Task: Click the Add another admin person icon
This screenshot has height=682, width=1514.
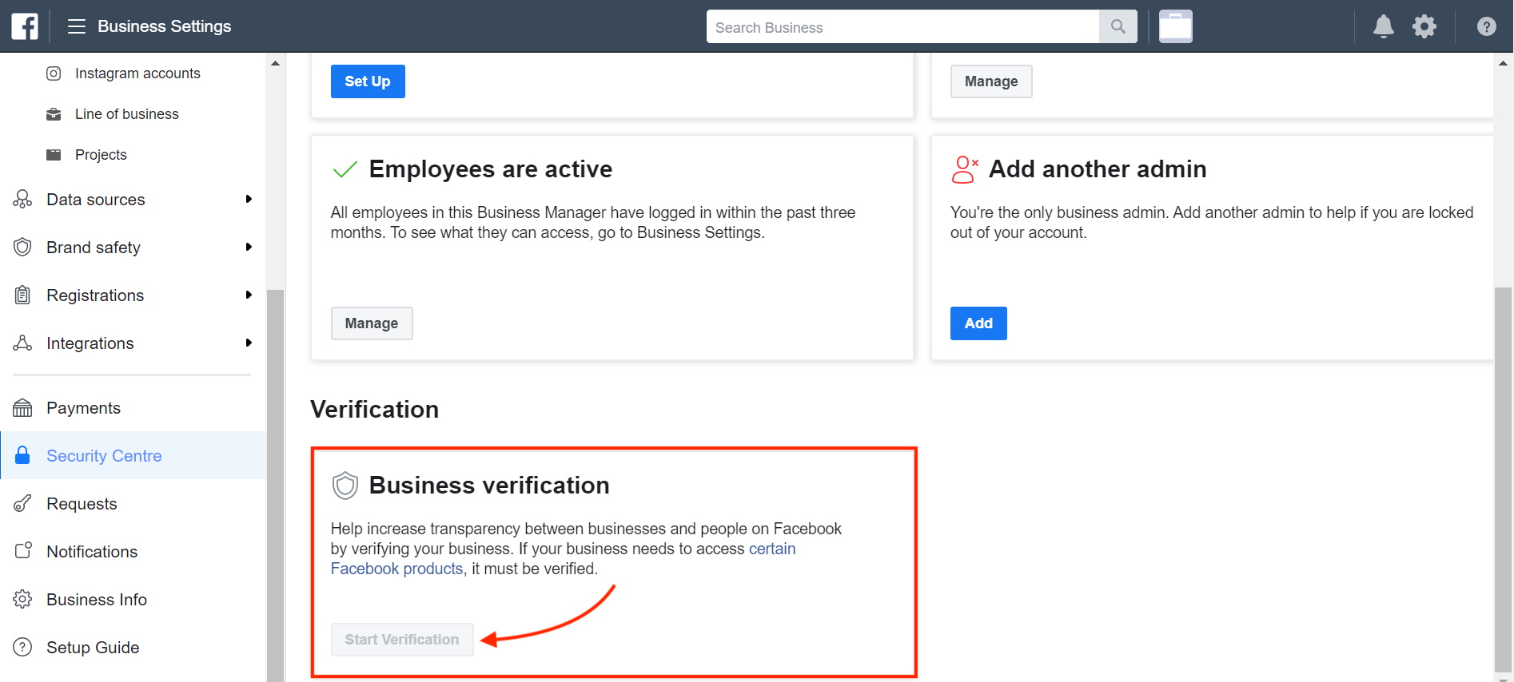Action: [x=965, y=169]
